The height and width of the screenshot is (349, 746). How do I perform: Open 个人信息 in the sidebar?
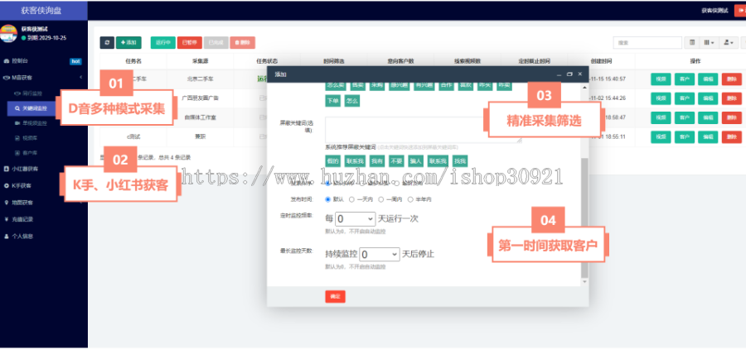point(22,236)
